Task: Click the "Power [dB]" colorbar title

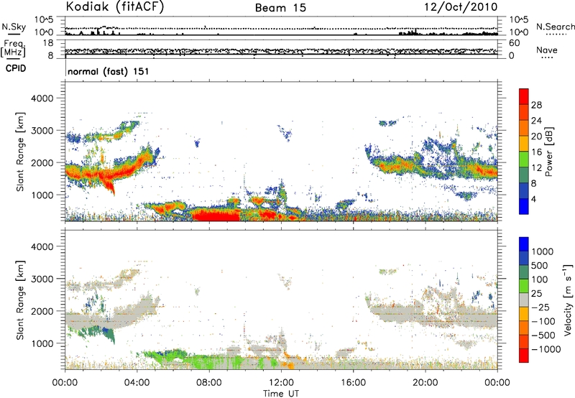Action: click(x=548, y=152)
